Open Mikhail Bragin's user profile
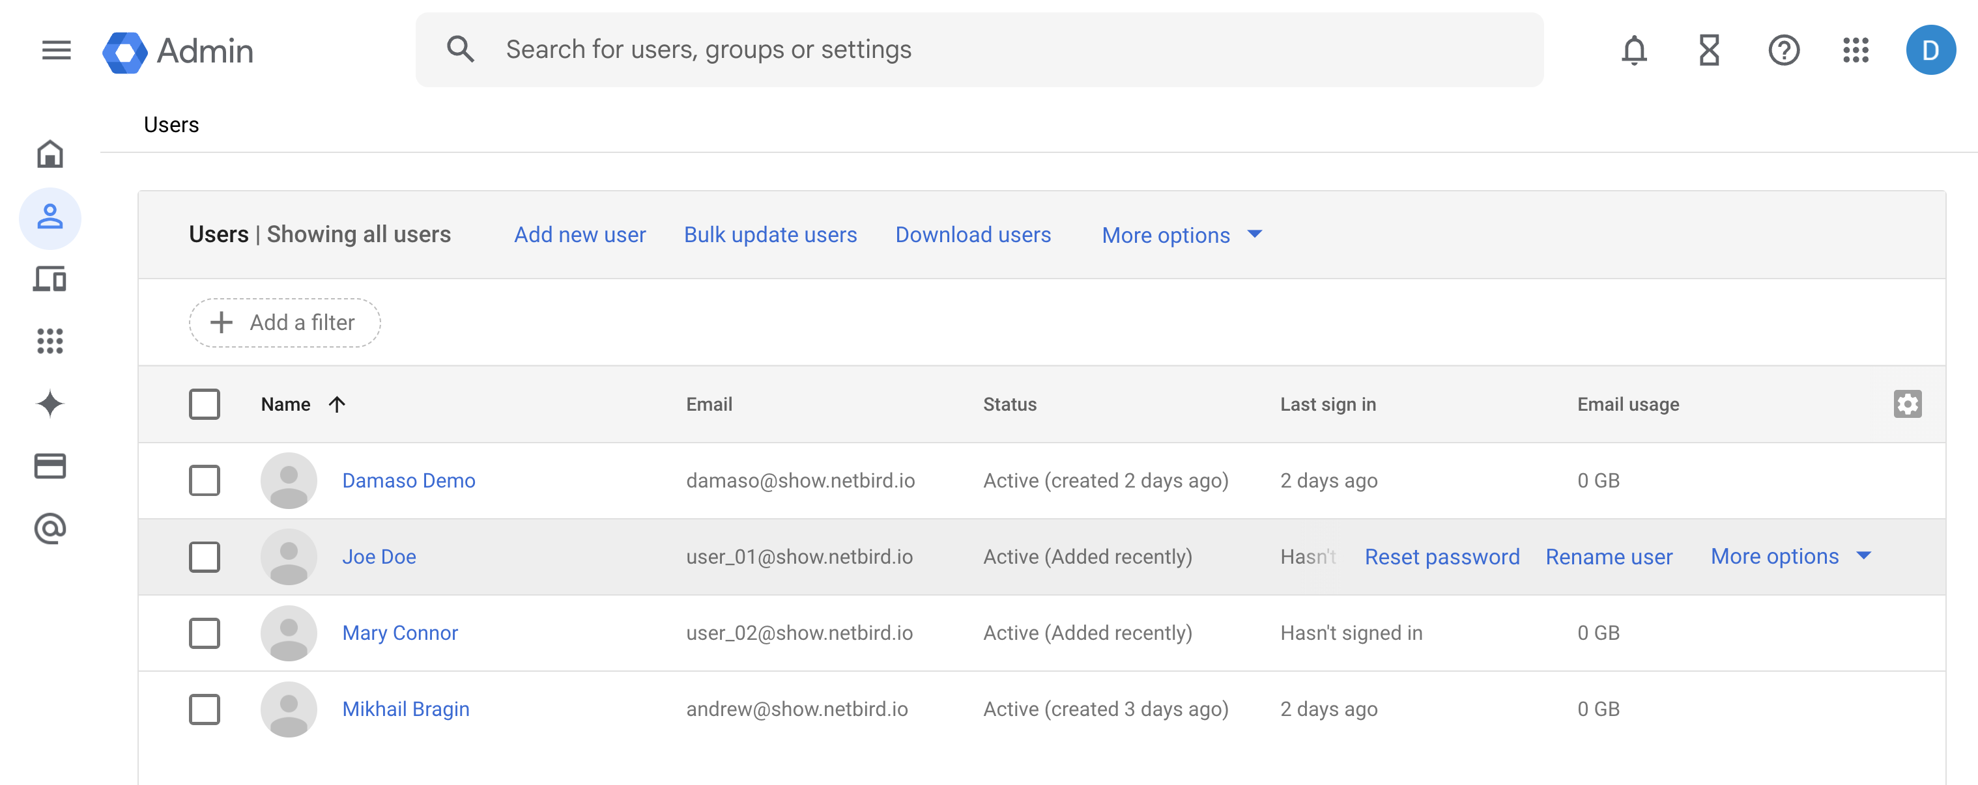Screen dimensions: 1978x785 pyautogui.click(x=406, y=708)
